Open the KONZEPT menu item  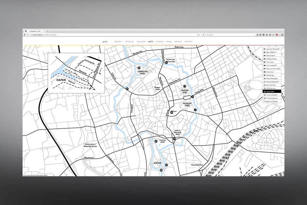pos(118,42)
